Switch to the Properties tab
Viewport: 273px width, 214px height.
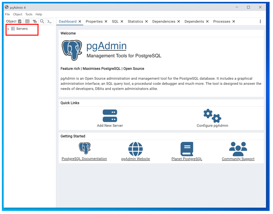[x=94, y=21]
